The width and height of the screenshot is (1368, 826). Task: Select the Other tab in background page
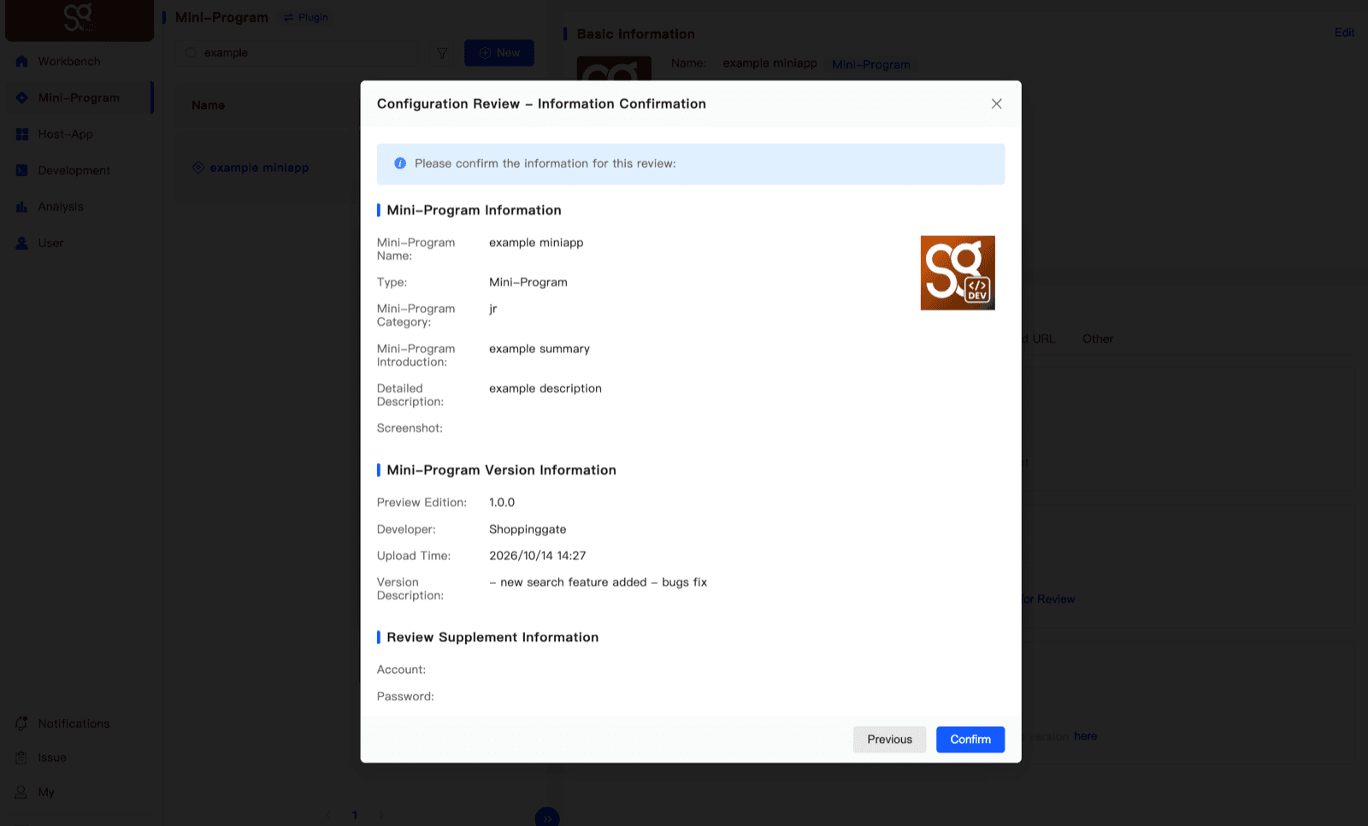[1098, 339]
